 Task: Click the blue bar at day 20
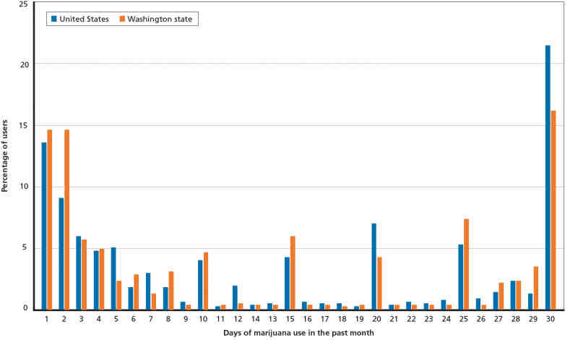click(374, 266)
